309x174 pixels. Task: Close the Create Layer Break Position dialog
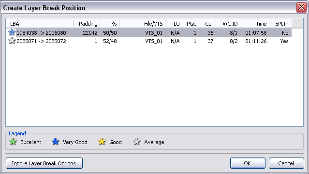point(301,8)
